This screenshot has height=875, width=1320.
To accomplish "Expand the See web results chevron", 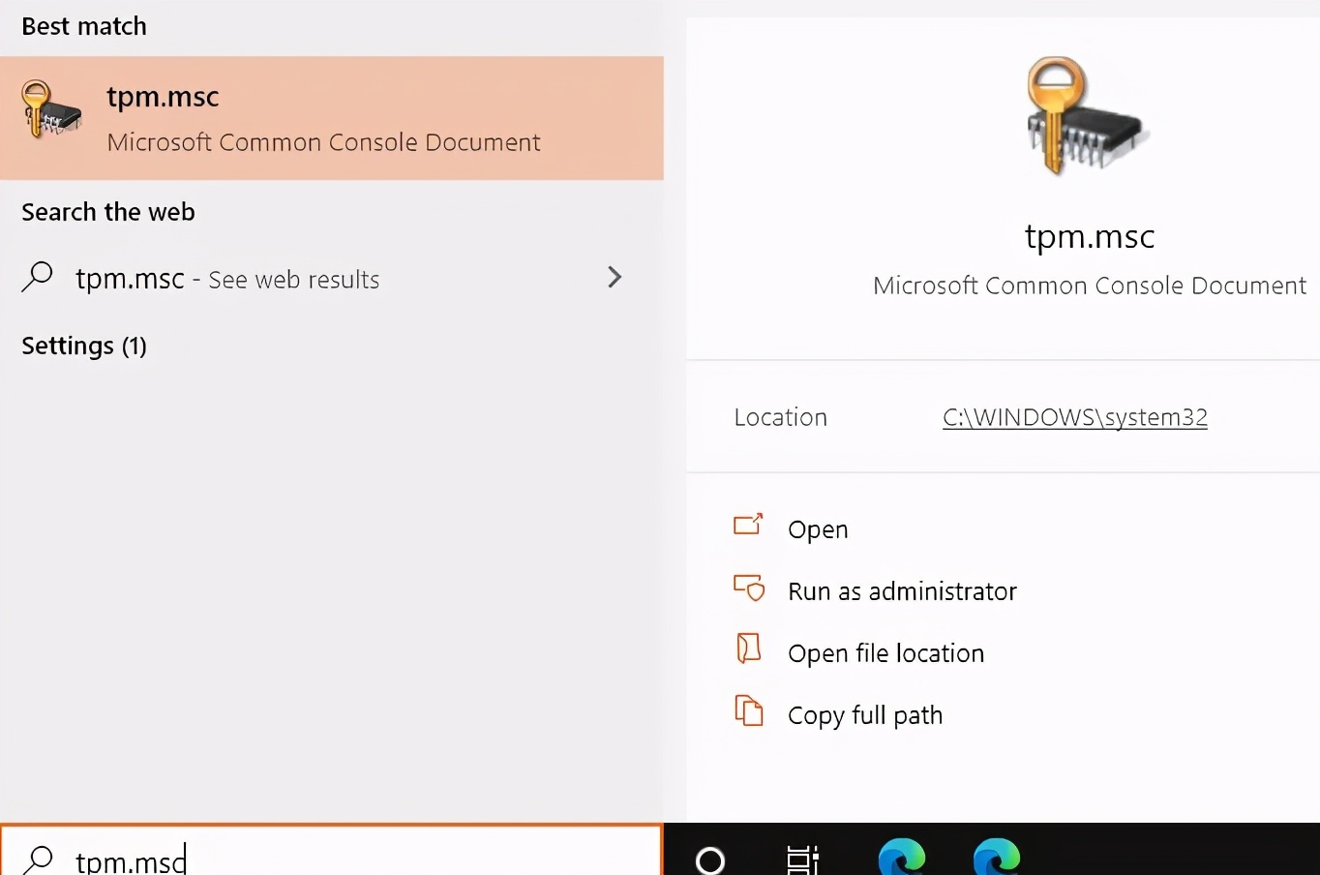I will [615, 278].
